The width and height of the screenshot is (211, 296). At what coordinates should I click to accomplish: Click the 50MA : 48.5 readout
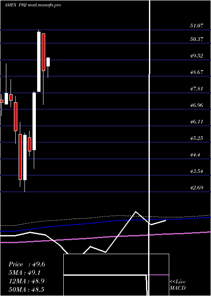(x=26, y=289)
